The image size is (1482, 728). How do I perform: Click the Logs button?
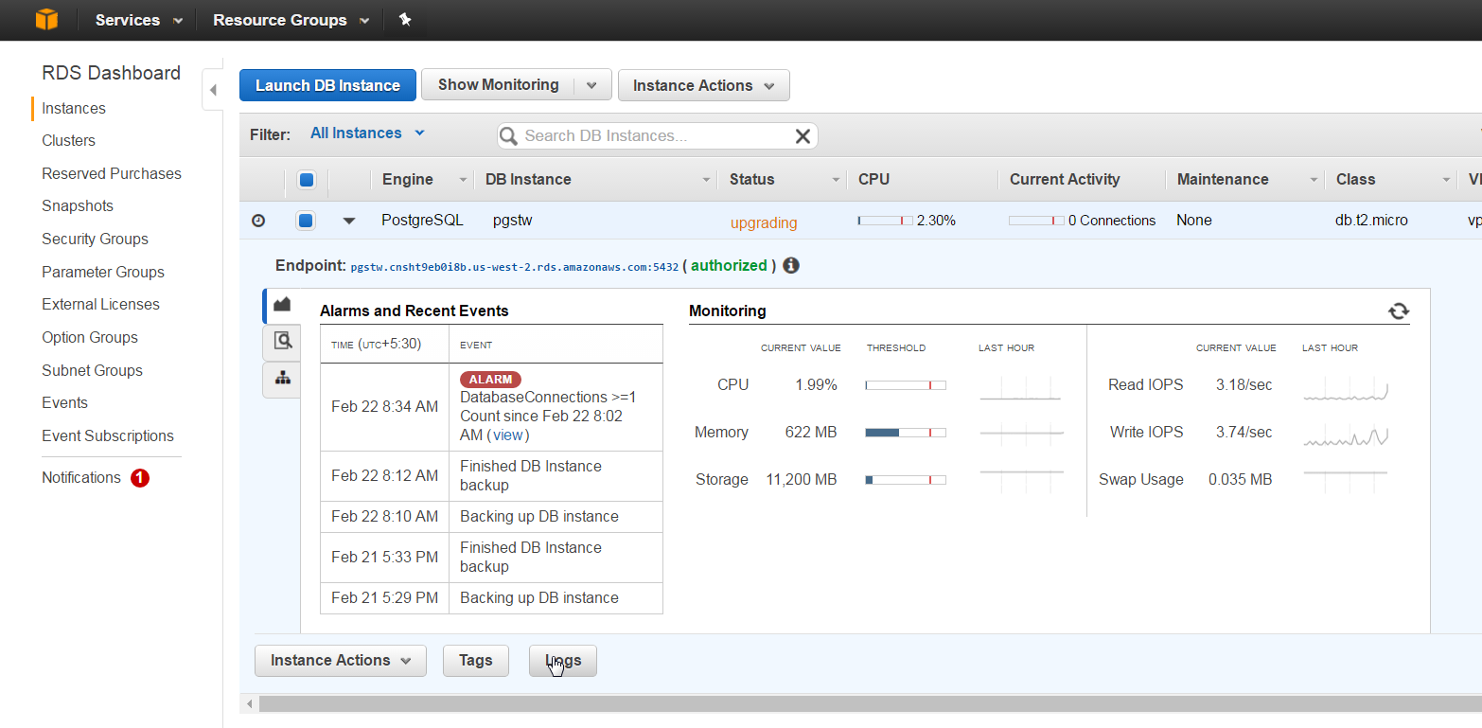(563, 661)
